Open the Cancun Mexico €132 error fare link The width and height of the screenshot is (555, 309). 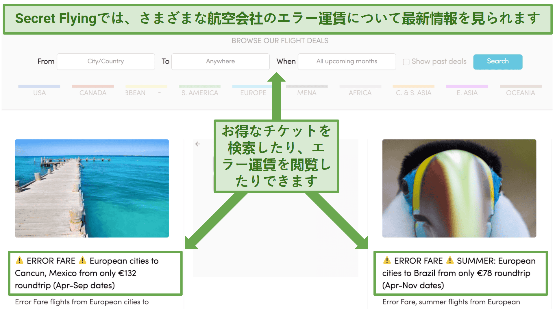[x=87, y=273]
